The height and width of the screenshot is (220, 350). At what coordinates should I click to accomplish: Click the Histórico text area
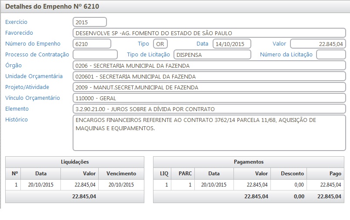[209, 133]
